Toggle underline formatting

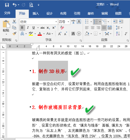click(x=33, y=28)
